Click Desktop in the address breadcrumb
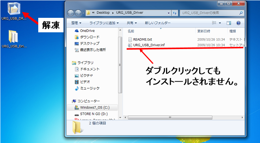The height and width of the screenshot is (143, 260). click(103, 13)
